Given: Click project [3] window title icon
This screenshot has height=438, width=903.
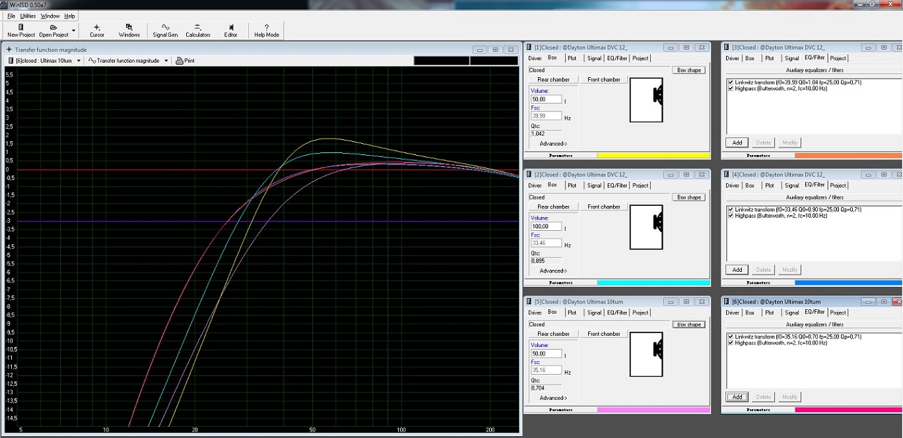Looking at the screenshot, I should pos(727,47).
